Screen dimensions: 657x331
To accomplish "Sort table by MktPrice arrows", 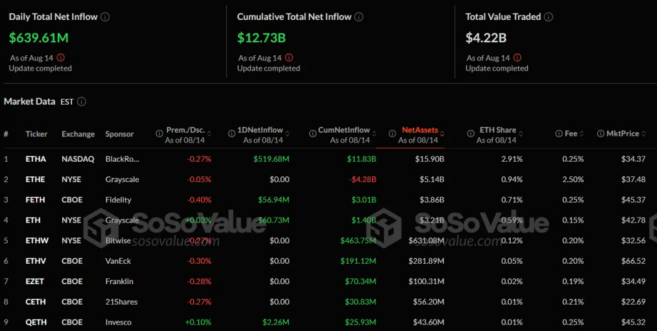I will point(644,133).
